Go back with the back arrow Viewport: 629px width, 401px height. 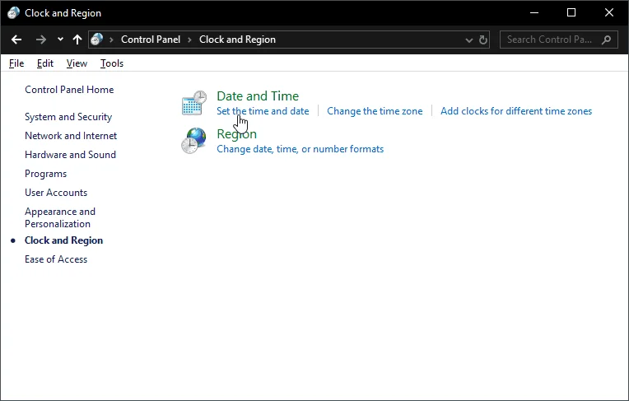[16, 40]
